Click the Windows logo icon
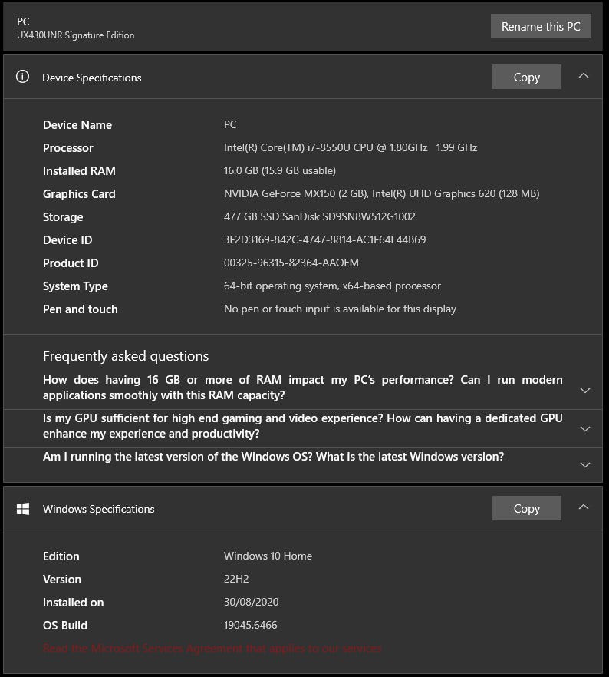Screen dimensions: 609x677 pyautogui.click(x=23, y=509)
